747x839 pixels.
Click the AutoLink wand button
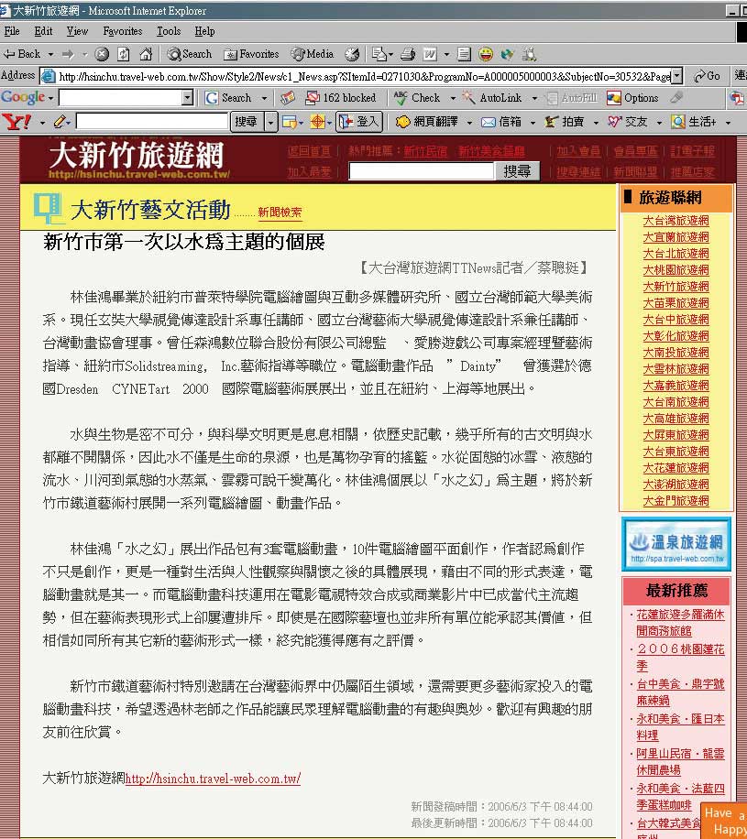tap(492, 98)
